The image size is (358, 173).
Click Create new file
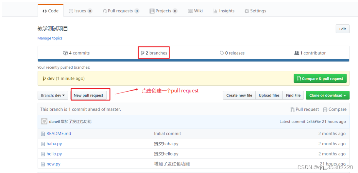click(239, 95)
